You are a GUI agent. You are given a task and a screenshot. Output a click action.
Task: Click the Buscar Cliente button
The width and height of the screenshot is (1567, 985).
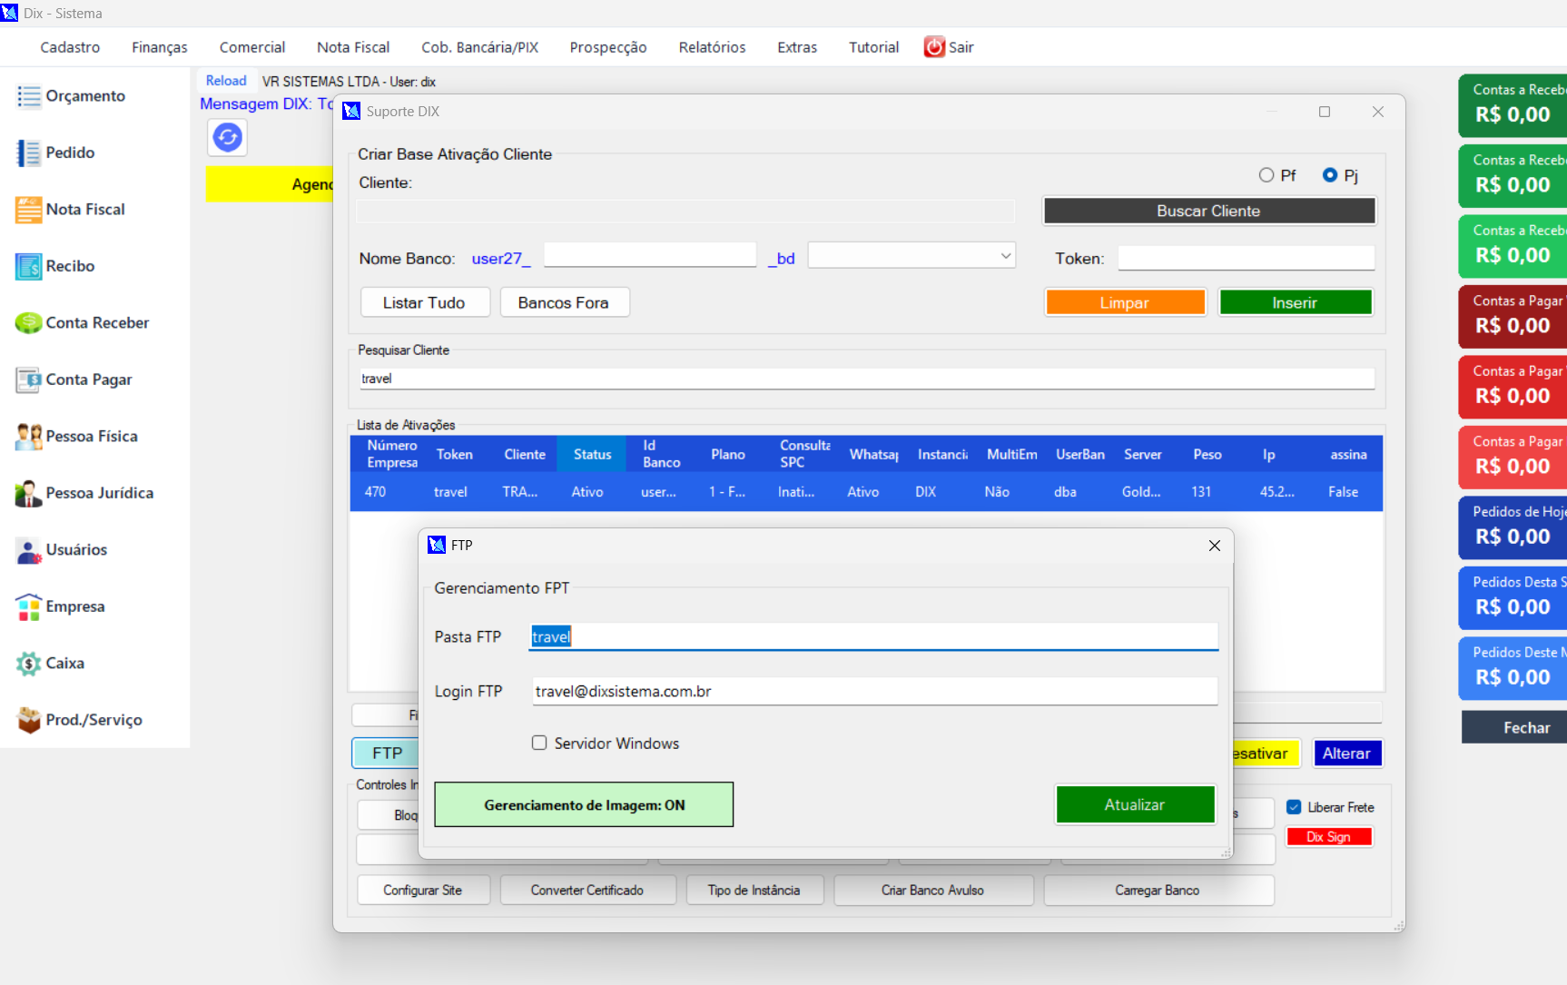point(1208,211)
